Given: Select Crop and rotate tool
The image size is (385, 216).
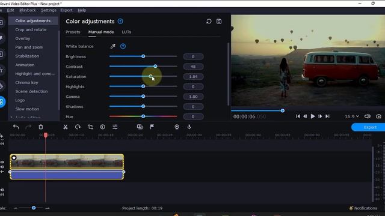Looking at the screenshot, I should click(x=31, y=29).
